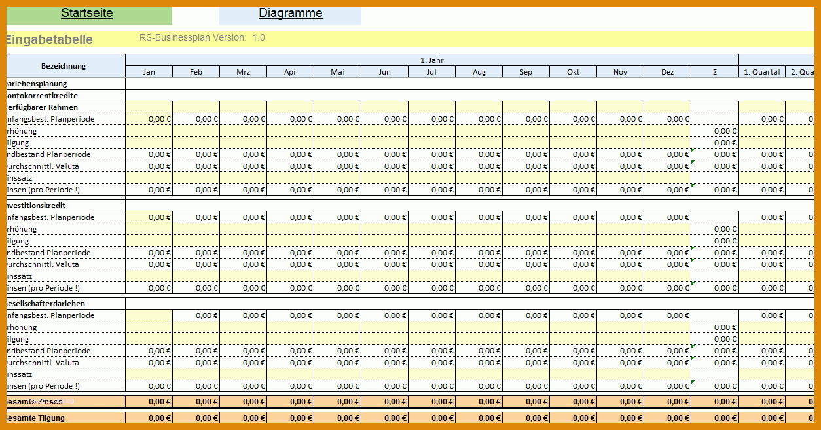Image resolution: width=821 pixels, height=430 pixels.
Task: Select the 1. Quartal column header
Action: (762, 72)
